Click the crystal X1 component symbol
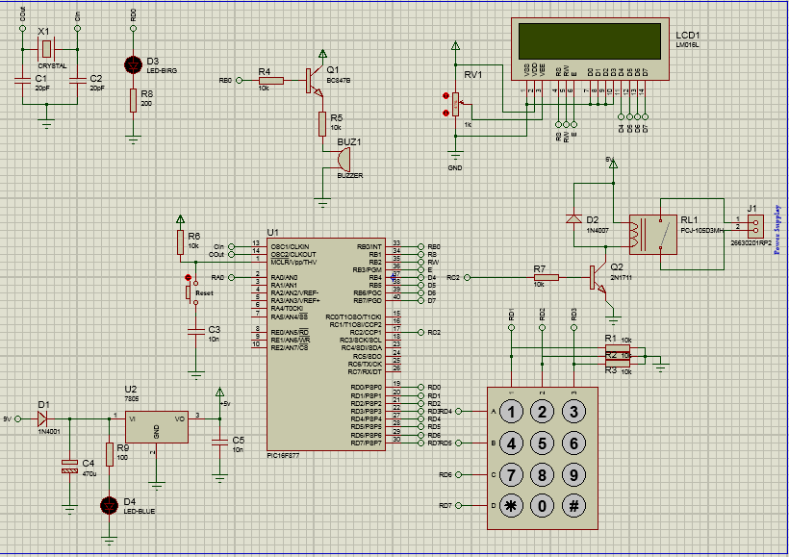Screen dimensions: 789x557 [46, 49]
